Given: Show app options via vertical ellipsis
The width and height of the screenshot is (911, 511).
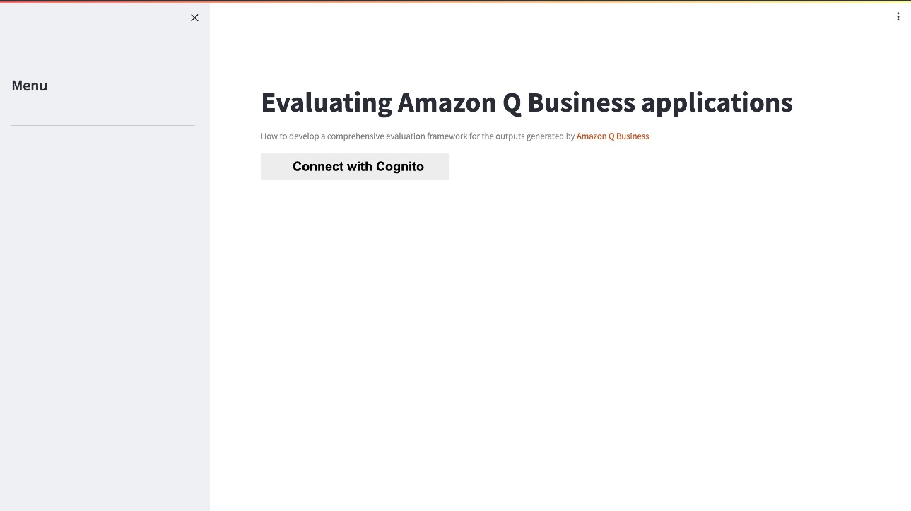Looking at the screenshot, I should (x=898, y=17).
